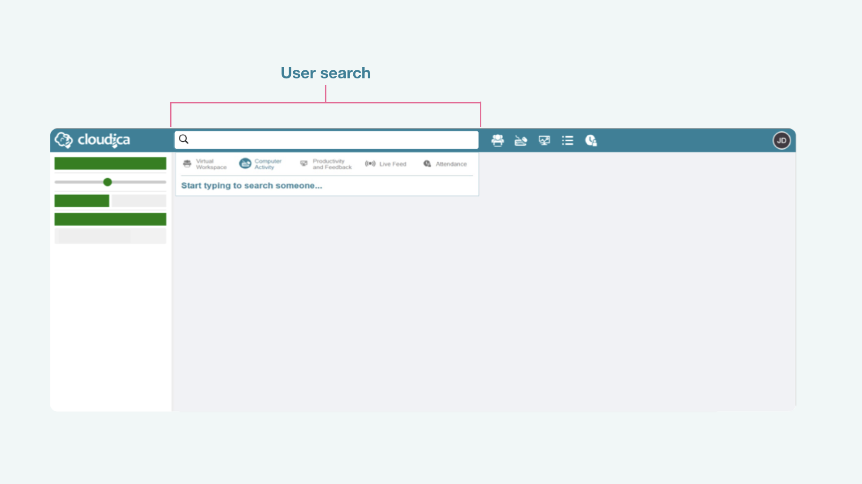The width and height of the screenshot is (862, 484).
Task: Select the Attendance search tab
Action: pos(445,164)
